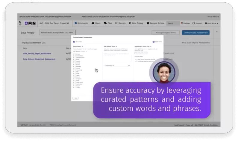This screenshot has height=141, width=238.
Task: Enable the Case sensitive checkbox
Action: tap(104, 65)
